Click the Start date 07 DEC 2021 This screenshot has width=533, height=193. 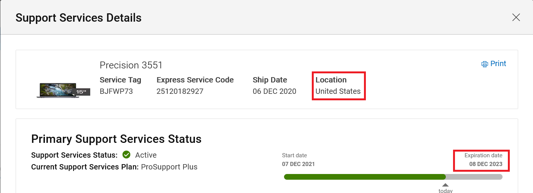[x=298, y=164]
